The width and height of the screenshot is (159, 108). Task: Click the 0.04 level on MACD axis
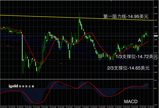[x=155, y=80]
